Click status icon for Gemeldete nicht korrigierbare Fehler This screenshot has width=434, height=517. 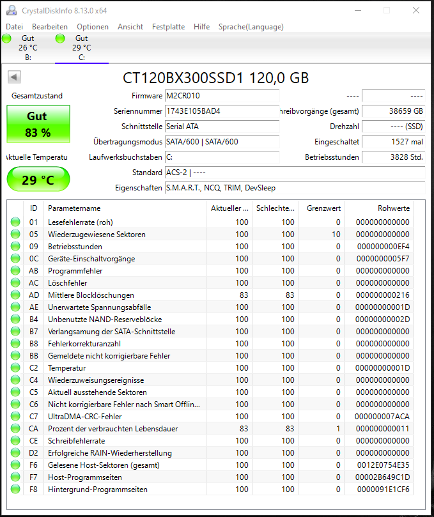pyautogui.click(x=15, y=356)
